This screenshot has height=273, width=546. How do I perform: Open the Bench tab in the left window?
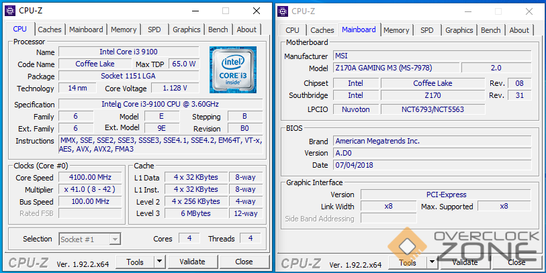click(218, 30)
